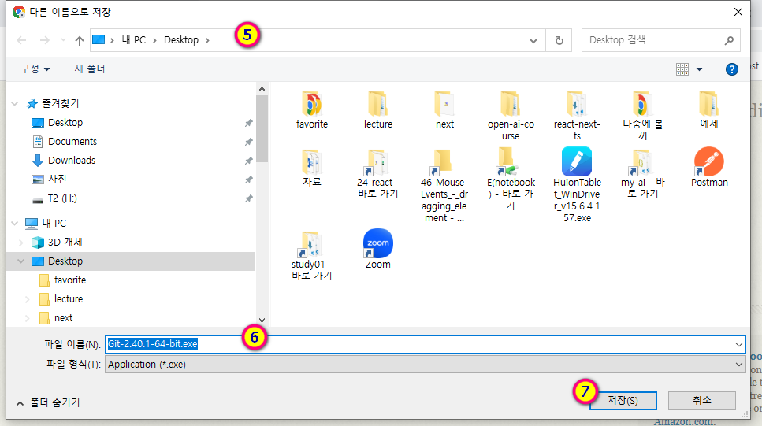Viewport: 762px width, 426px height.
Task: Click the 새 폴더 toolbar item
Action: [x=90, y=69]
